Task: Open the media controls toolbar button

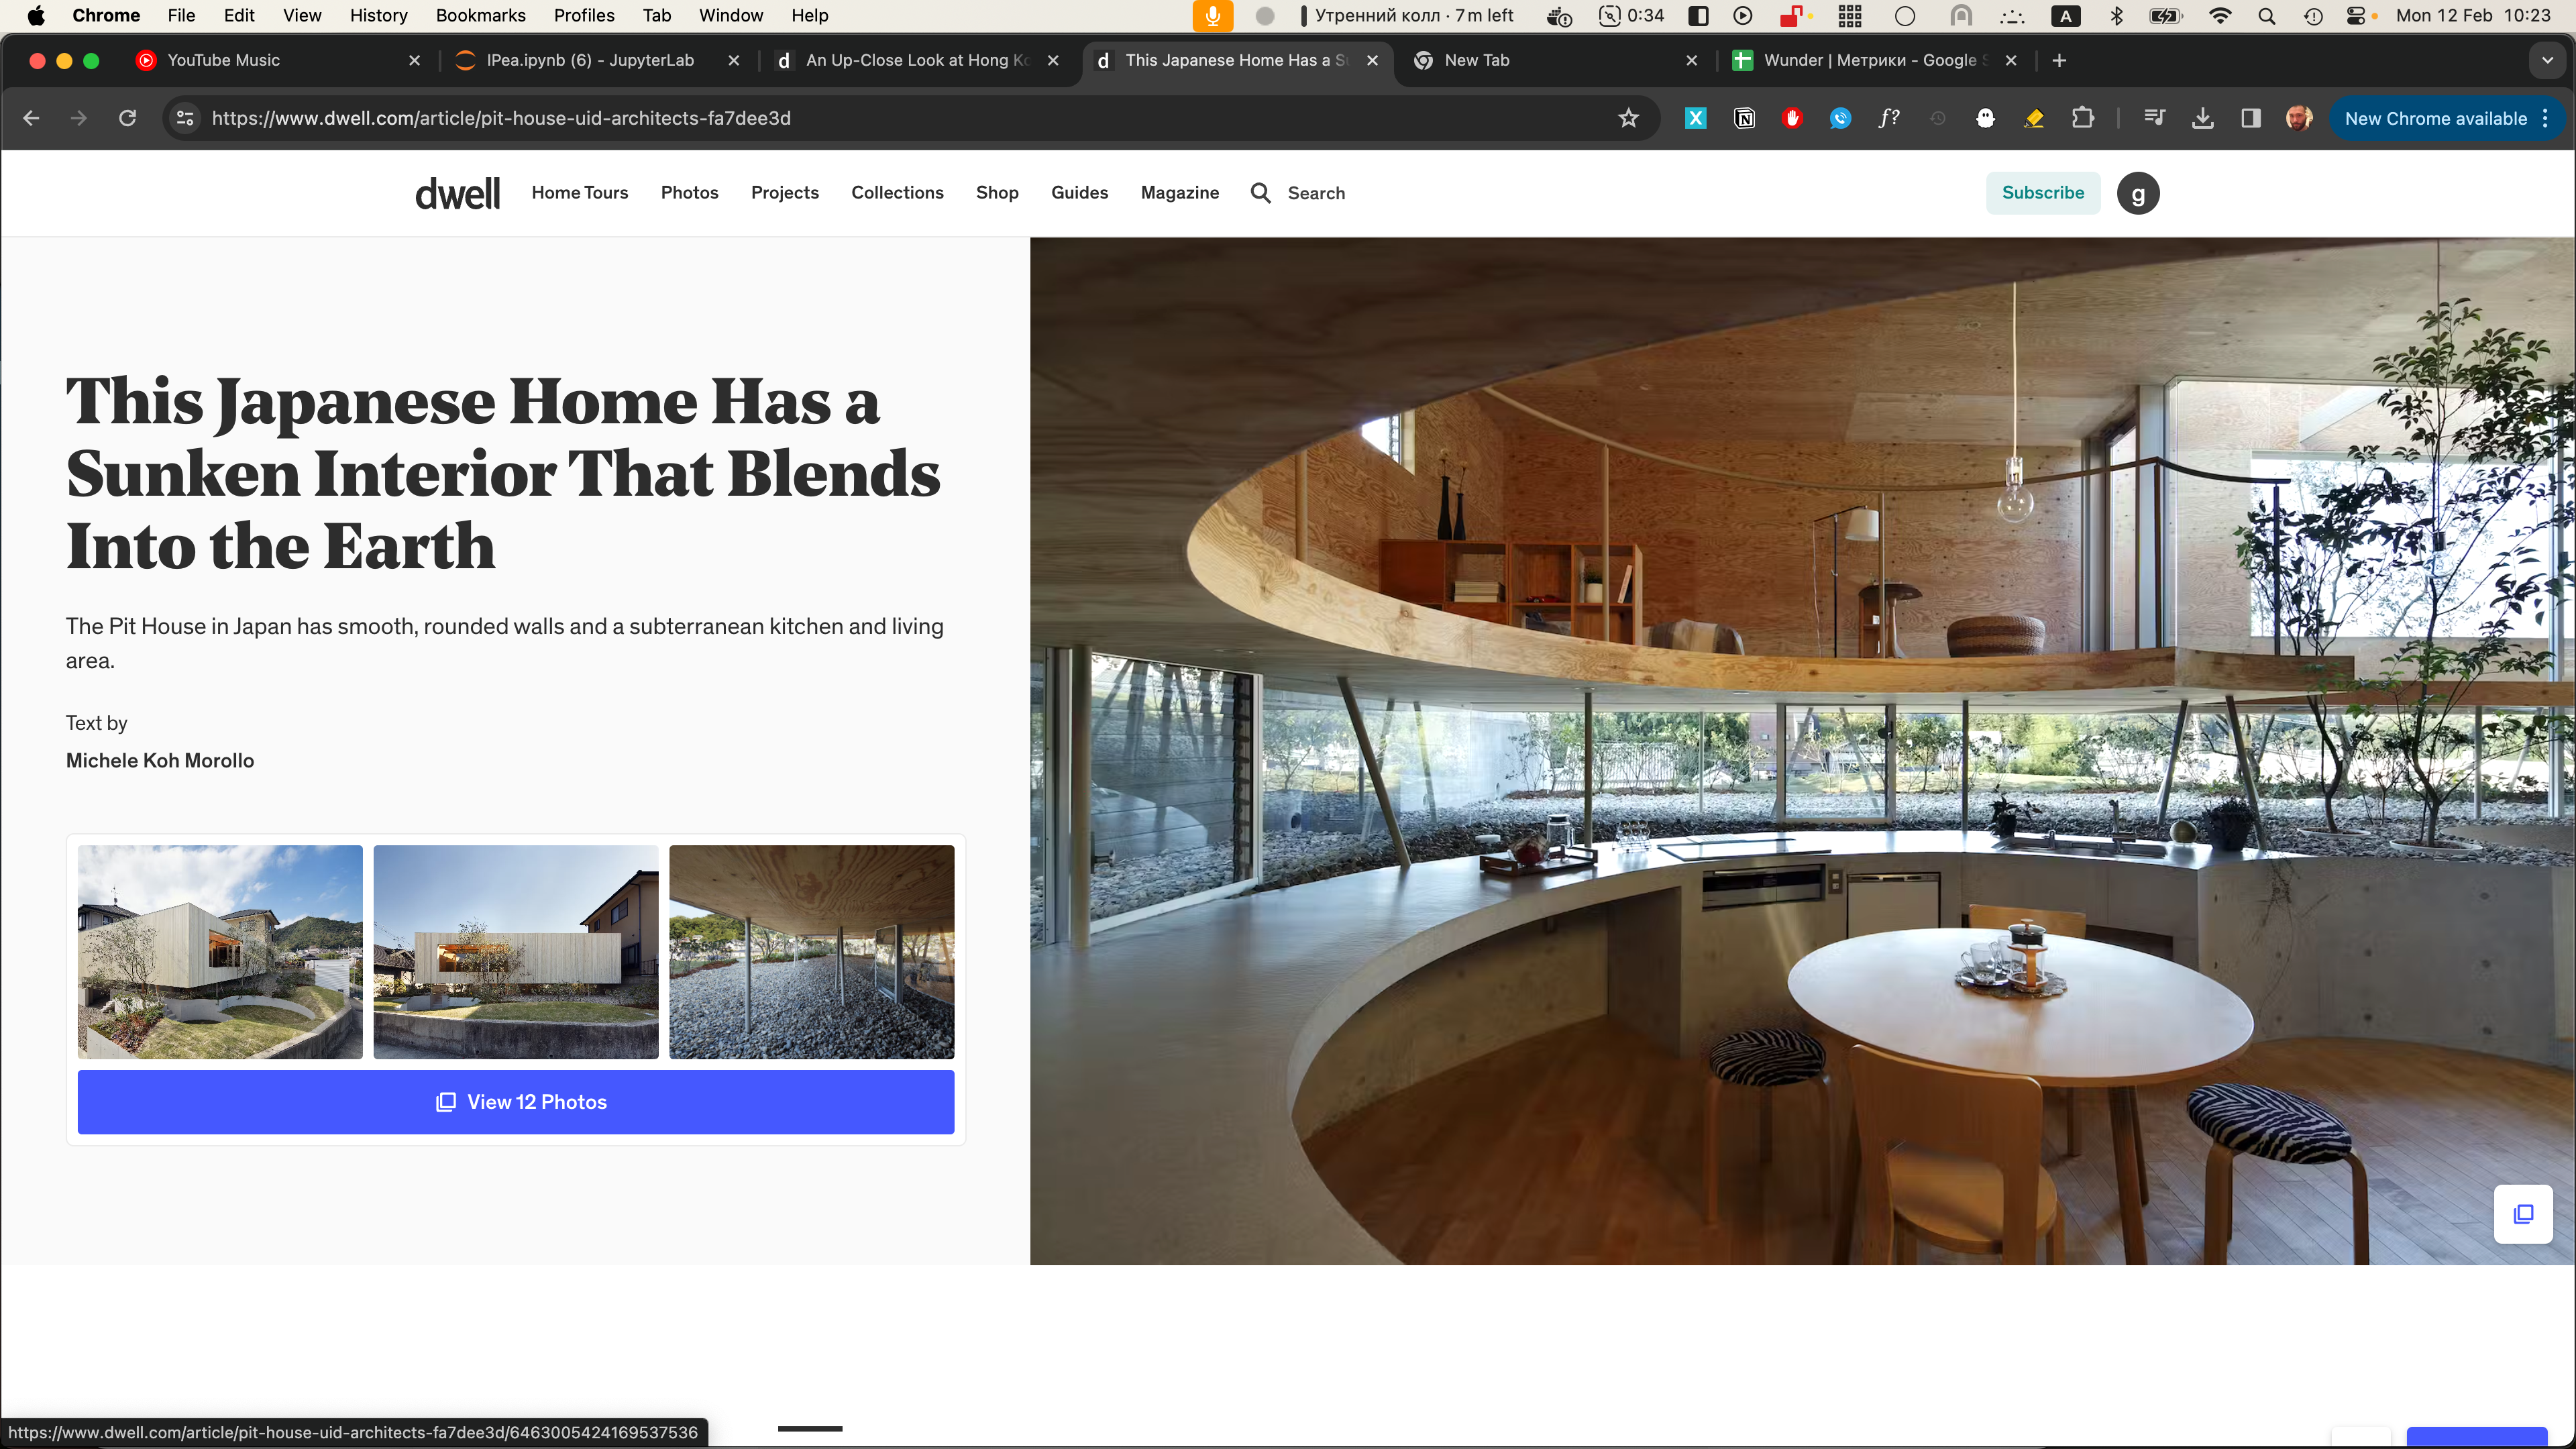Action: [x=2154, y=118]
